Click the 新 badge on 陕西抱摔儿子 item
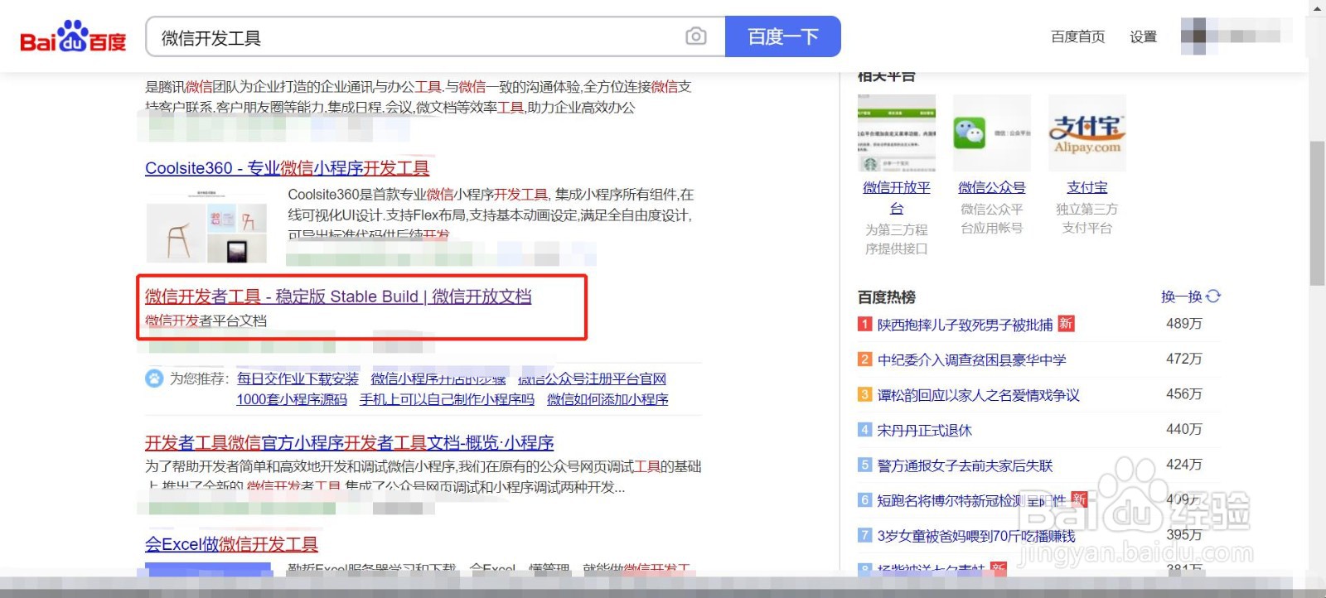Image resolution: width=1326 pixels, height=598 pixels. tap(1066, 324)
